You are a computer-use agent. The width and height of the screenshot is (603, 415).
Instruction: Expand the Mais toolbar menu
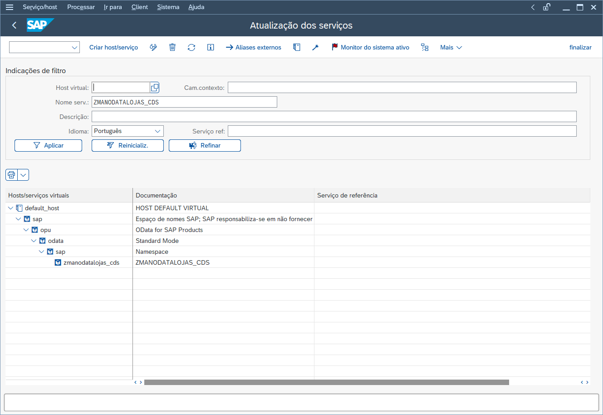[x=451, y=47]
